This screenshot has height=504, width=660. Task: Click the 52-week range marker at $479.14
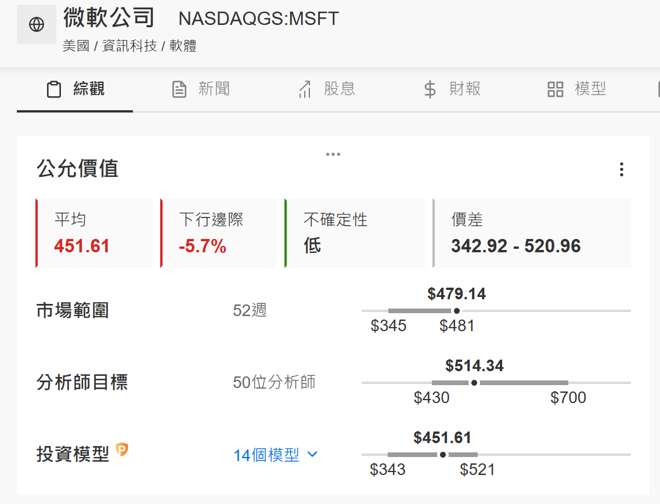point(457,311)
